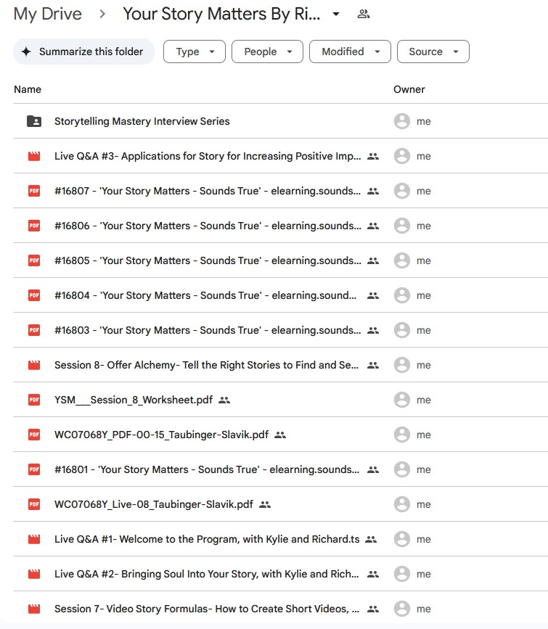Click the Owner column header

click(x=409, y=89)
